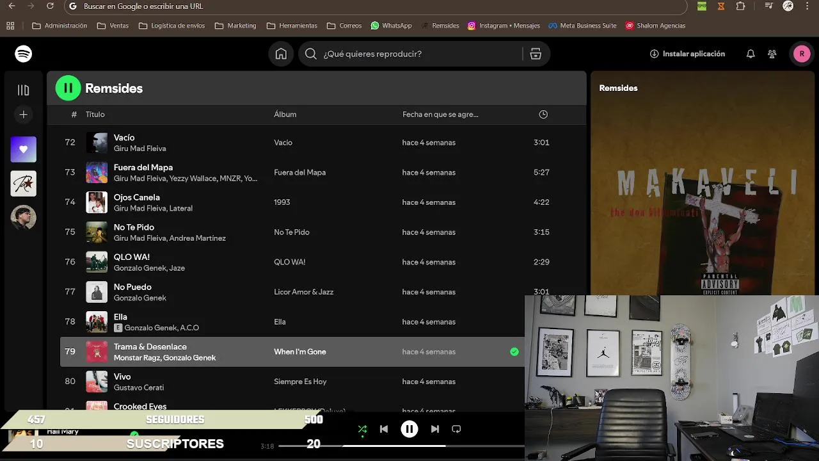Click the Vacío cover thumbnail
Image resolution: width=819 pixels, height=461 pixels.
[x=97, y=143]
